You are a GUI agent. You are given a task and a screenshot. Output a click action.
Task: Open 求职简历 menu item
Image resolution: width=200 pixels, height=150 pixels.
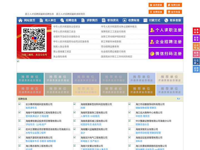pos(92,20)
